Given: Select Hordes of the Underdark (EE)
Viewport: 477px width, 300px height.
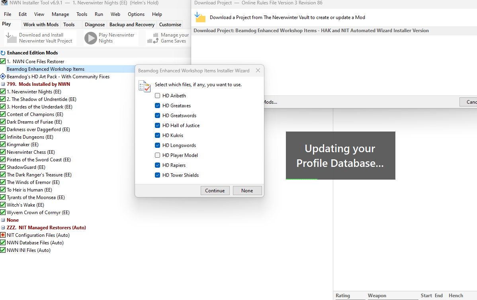Looking at the screenshot, I should [x=39, y=107].
